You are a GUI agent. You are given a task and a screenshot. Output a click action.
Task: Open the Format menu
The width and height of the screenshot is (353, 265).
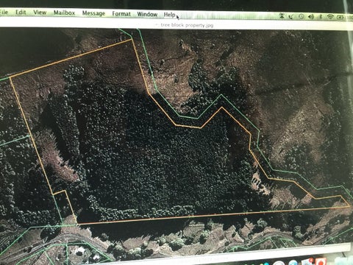[121, 14]
